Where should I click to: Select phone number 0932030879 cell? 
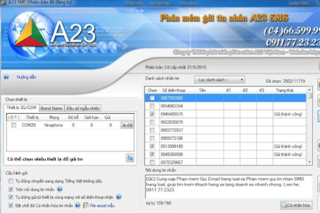click(178, 122)
